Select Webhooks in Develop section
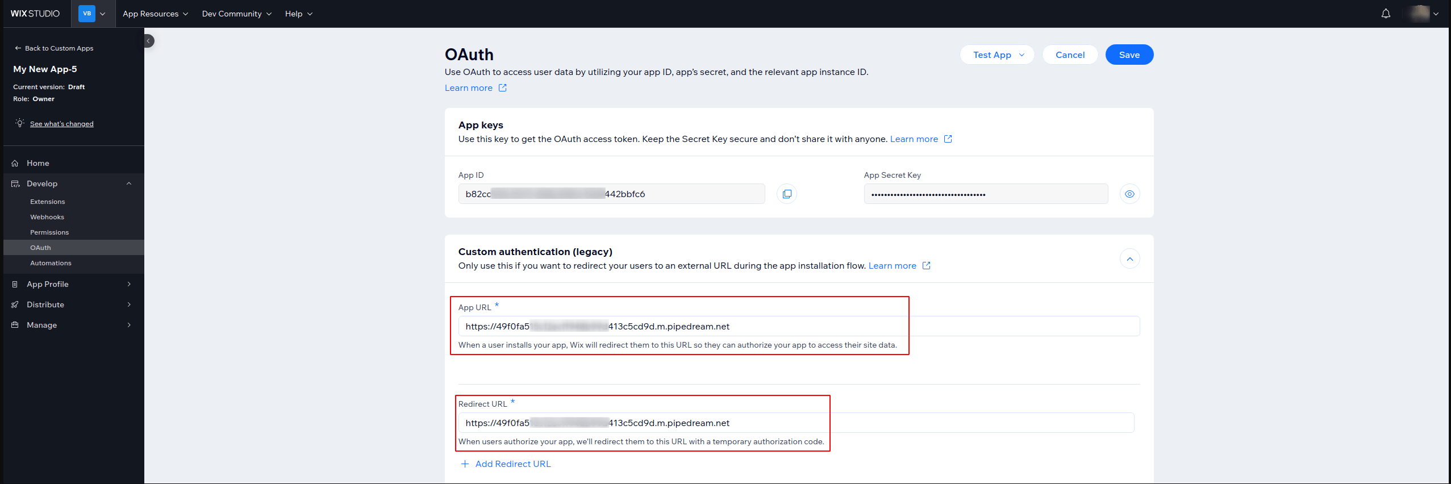The height and width of the screenshot is (484, 1451). click(47, 217)
